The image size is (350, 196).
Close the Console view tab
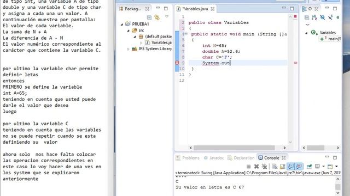point(283,158)
